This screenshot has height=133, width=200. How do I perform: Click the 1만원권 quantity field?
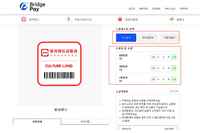point(163,79)
